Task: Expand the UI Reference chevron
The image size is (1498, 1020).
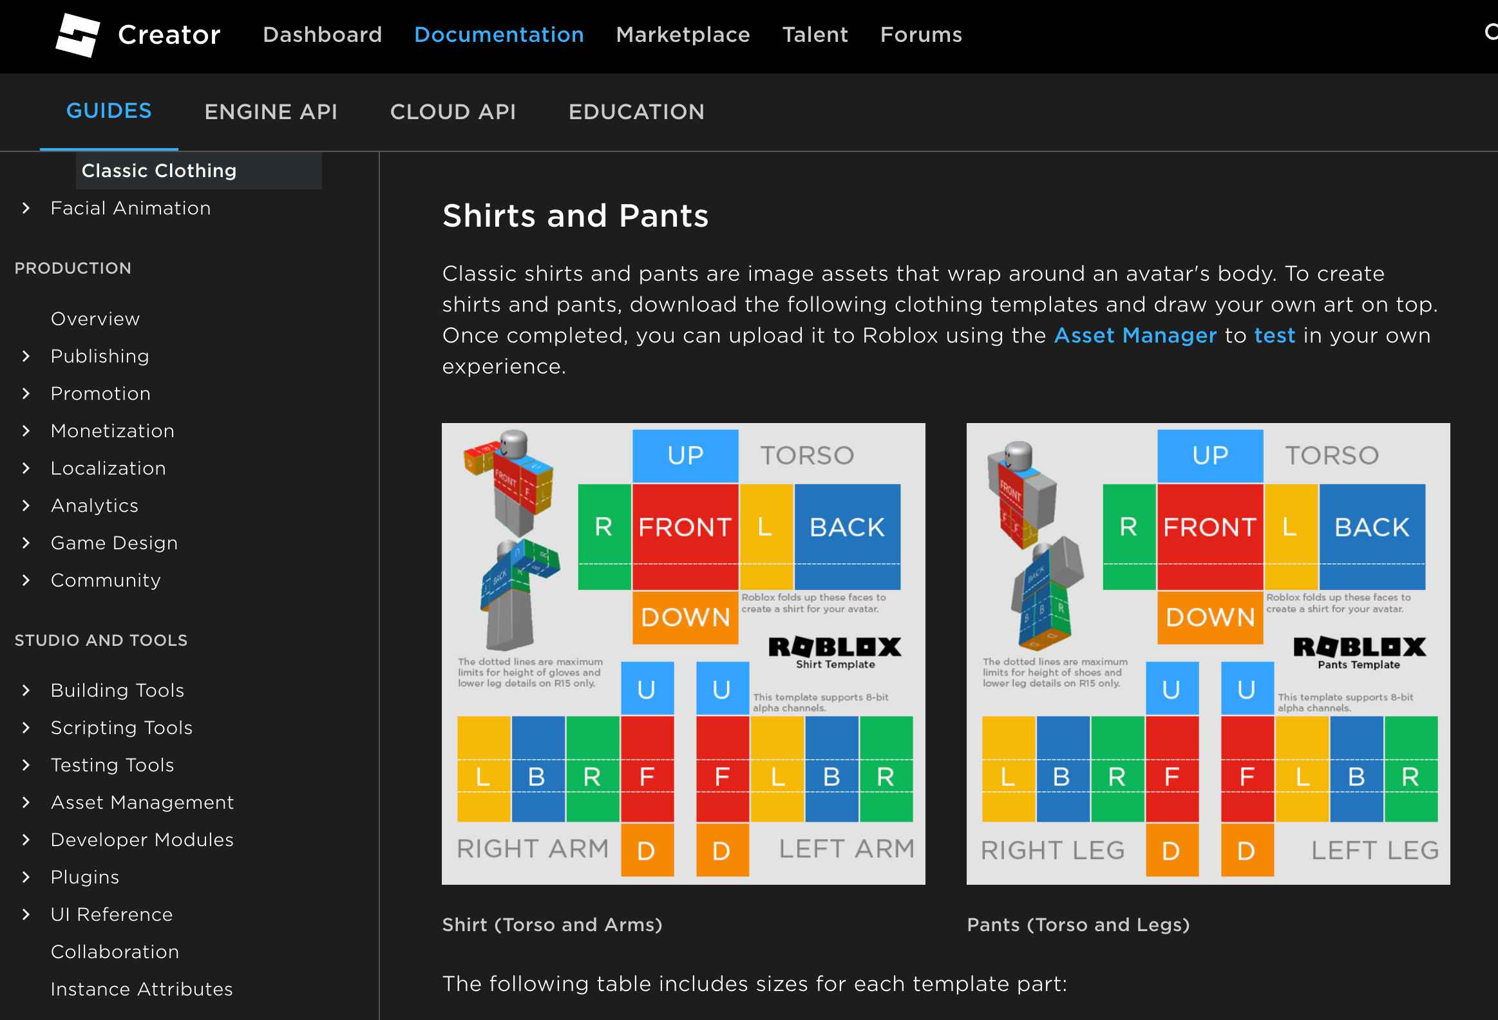Action: (26, 914)
